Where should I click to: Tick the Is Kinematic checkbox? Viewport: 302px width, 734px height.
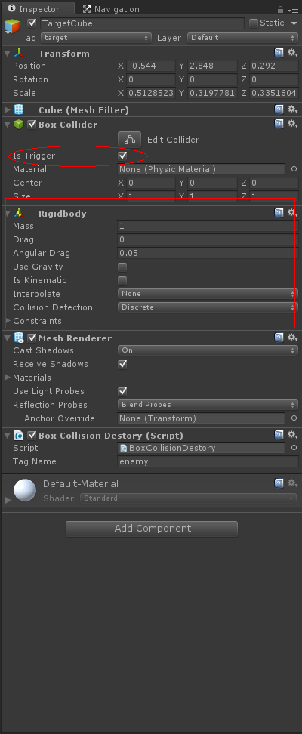(122, 281)
